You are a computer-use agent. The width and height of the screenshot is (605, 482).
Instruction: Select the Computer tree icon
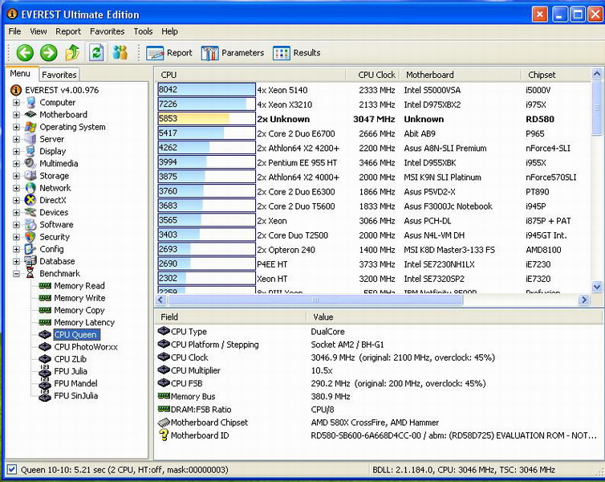[x=30, y=102]
